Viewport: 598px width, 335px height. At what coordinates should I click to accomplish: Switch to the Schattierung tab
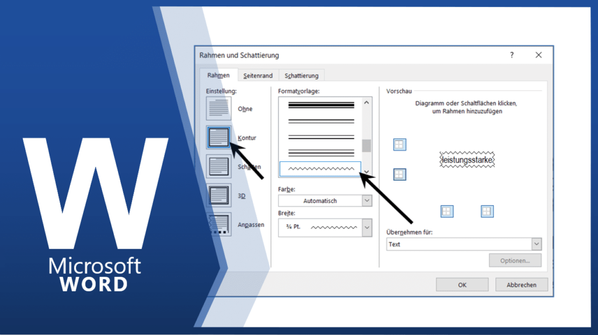click(x=302, y=75)
